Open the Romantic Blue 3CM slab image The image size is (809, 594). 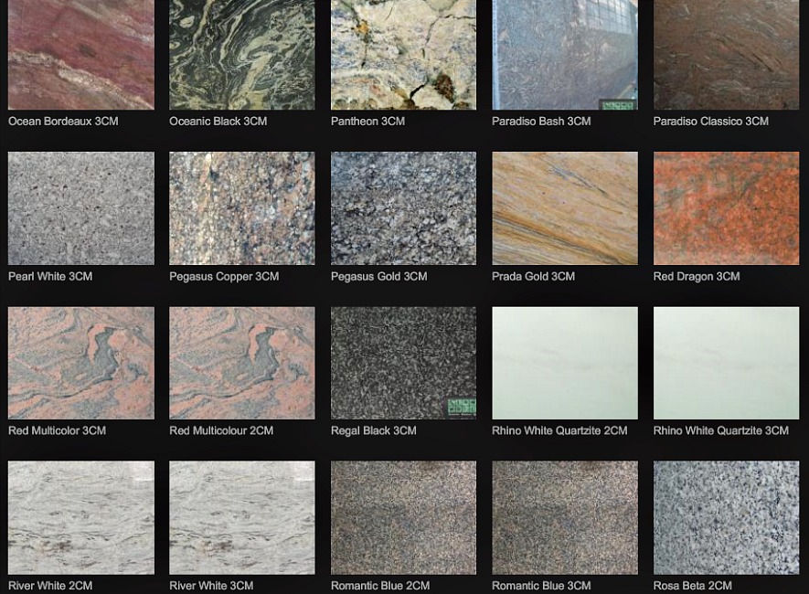pyautogui.click(x=565, y=517)
